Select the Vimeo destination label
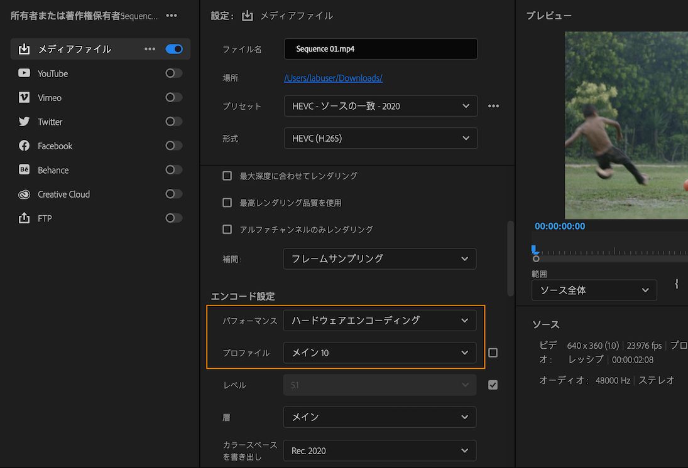This screenshot has height=468, width=688. 50,98
